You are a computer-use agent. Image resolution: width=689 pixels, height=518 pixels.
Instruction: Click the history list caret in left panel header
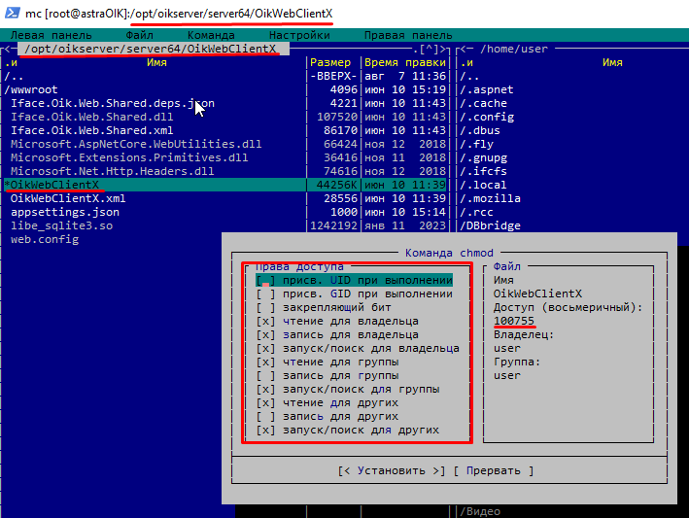[429, 49]
